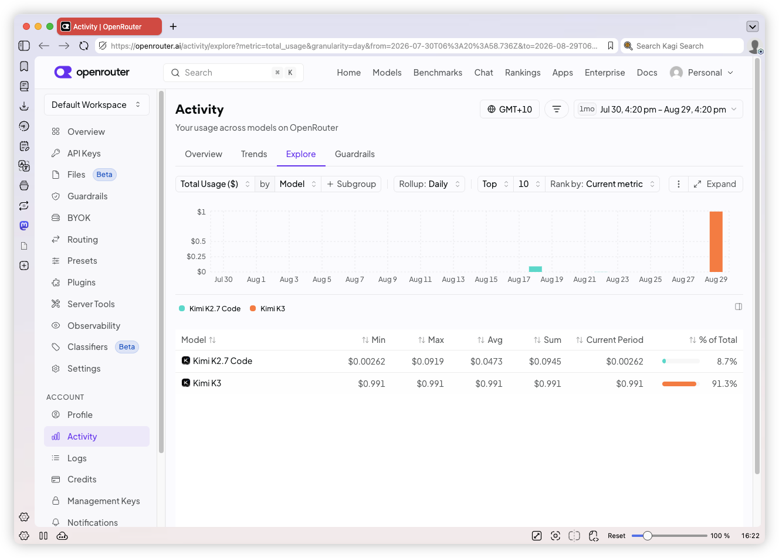This screenshot has height=558, width=779.
Task: Change the top count 10 dropdown
Action: tap(529, 184)
